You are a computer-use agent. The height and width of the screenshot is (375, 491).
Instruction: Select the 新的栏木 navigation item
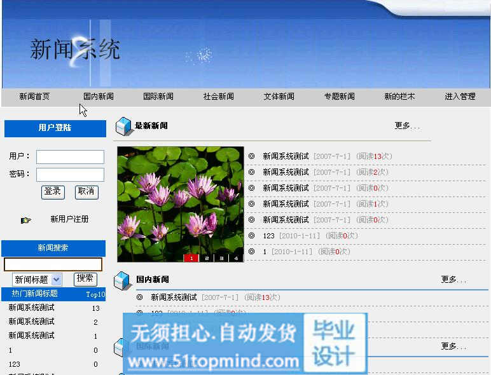[x=399, y=97]
